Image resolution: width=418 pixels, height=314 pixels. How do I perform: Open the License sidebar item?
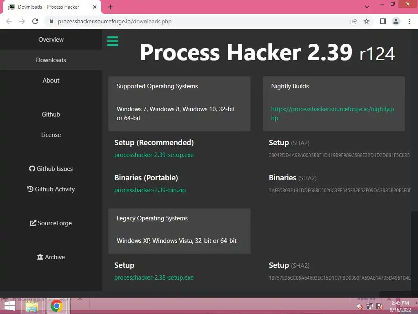click(x=51, y=135)
